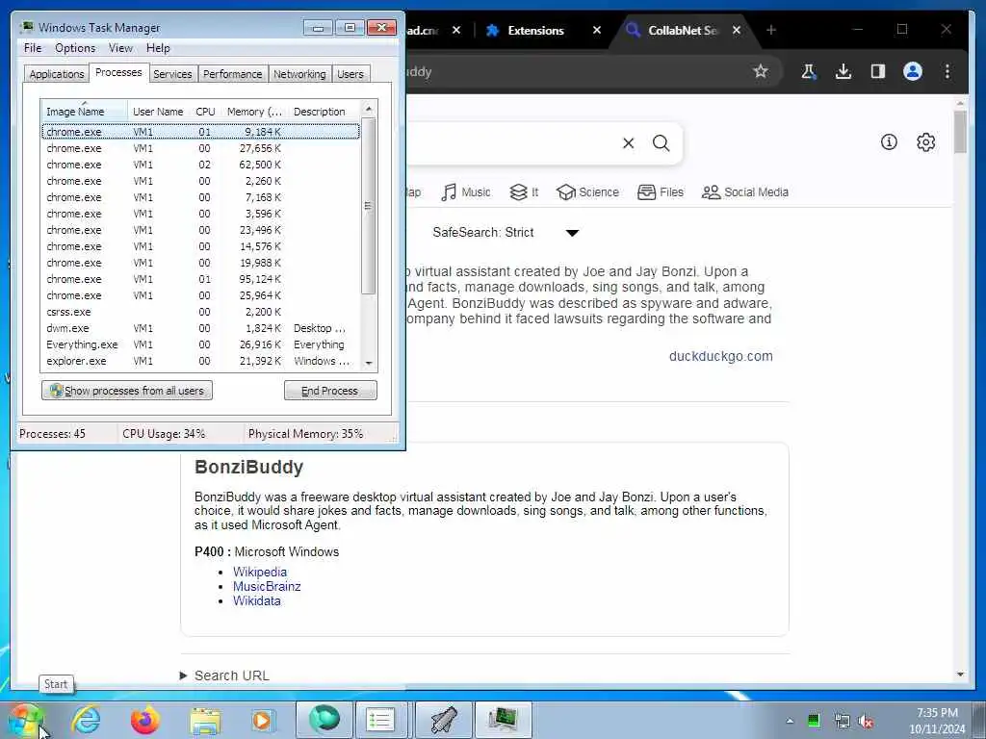
Task: Switch to the Services tab in Task Manager
Action: 172,74
